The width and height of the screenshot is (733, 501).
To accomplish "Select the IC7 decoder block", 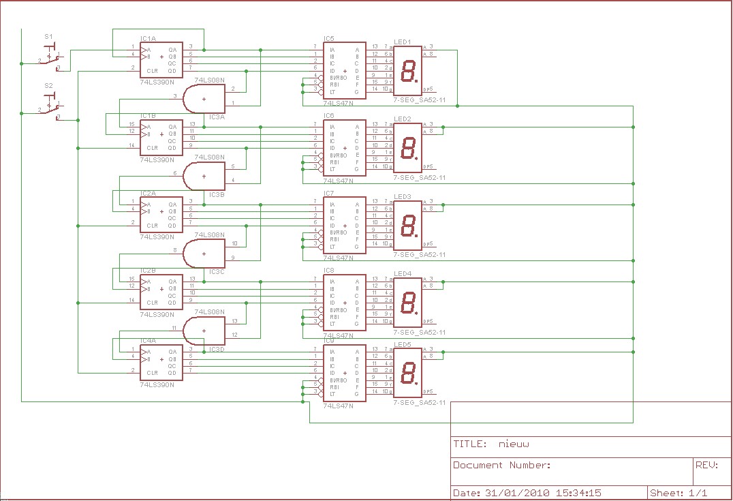I will tap(345, 226).
